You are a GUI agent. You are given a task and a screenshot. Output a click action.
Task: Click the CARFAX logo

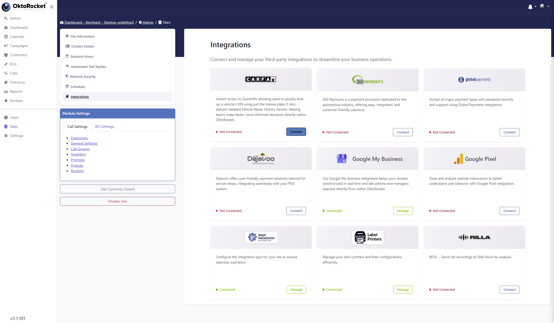click(x=261, y=79)
